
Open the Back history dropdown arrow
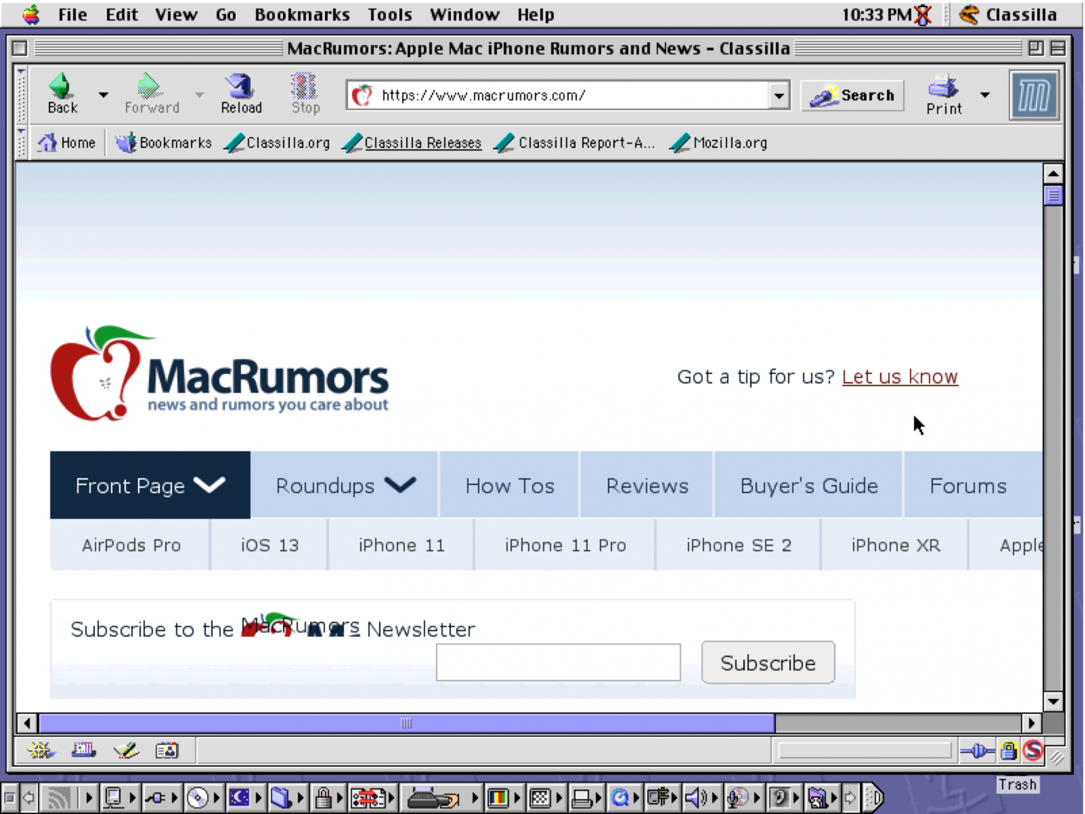(x=103, y=94)
